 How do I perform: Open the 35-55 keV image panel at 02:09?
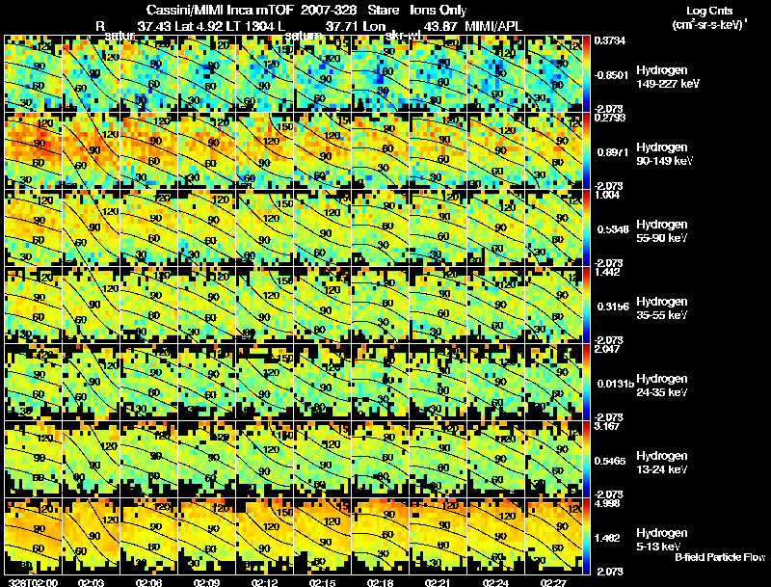(x=207, y=306)
